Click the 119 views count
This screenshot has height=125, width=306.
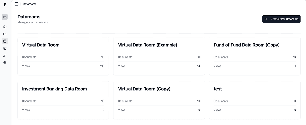pyautogui.click(x=102, y=66)
